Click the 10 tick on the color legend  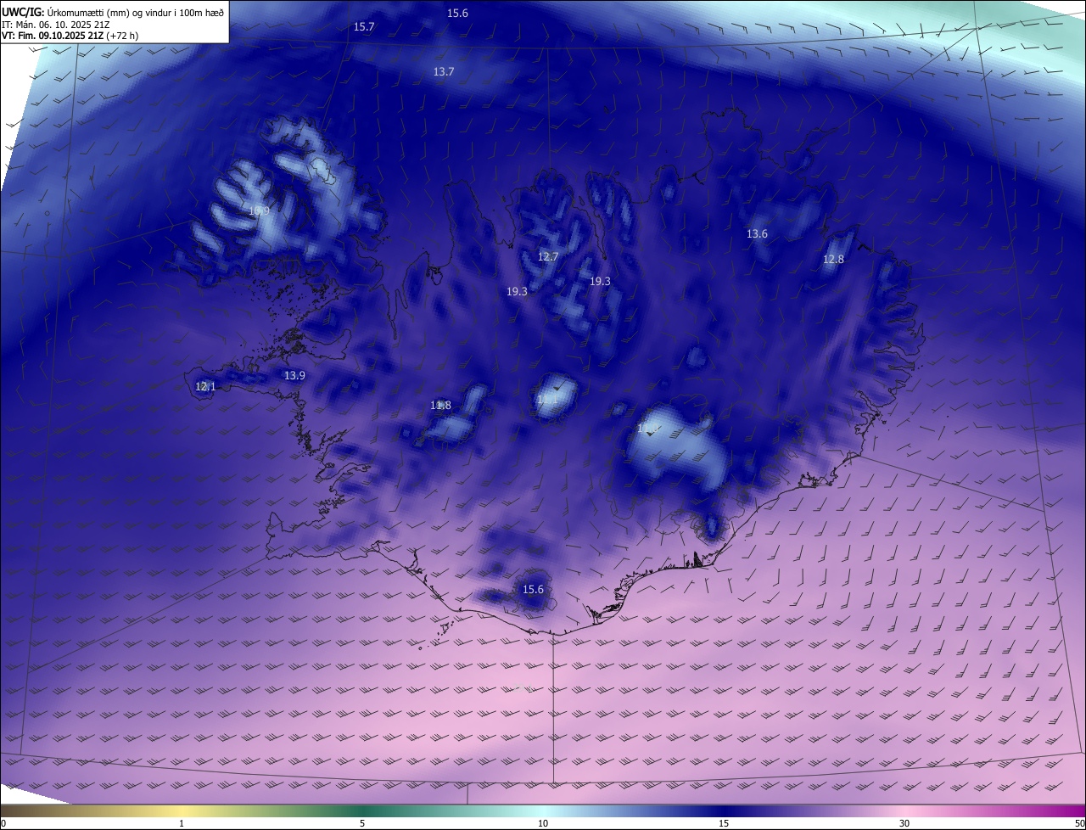coord(543,823)
